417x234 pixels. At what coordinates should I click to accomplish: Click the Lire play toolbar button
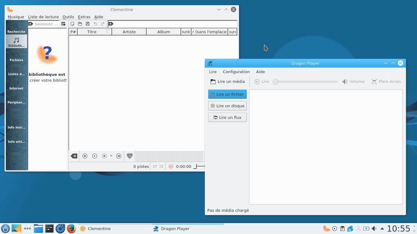tap(262, 81)
